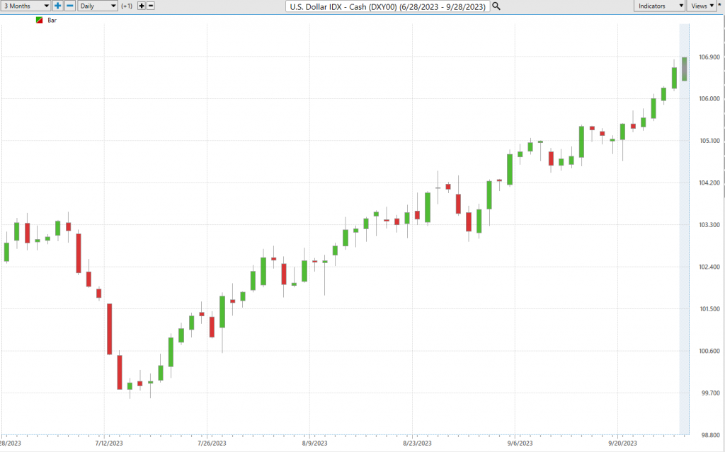725x452 pixels.
Task: Click the black plus increment button
Action: point(142,6)
